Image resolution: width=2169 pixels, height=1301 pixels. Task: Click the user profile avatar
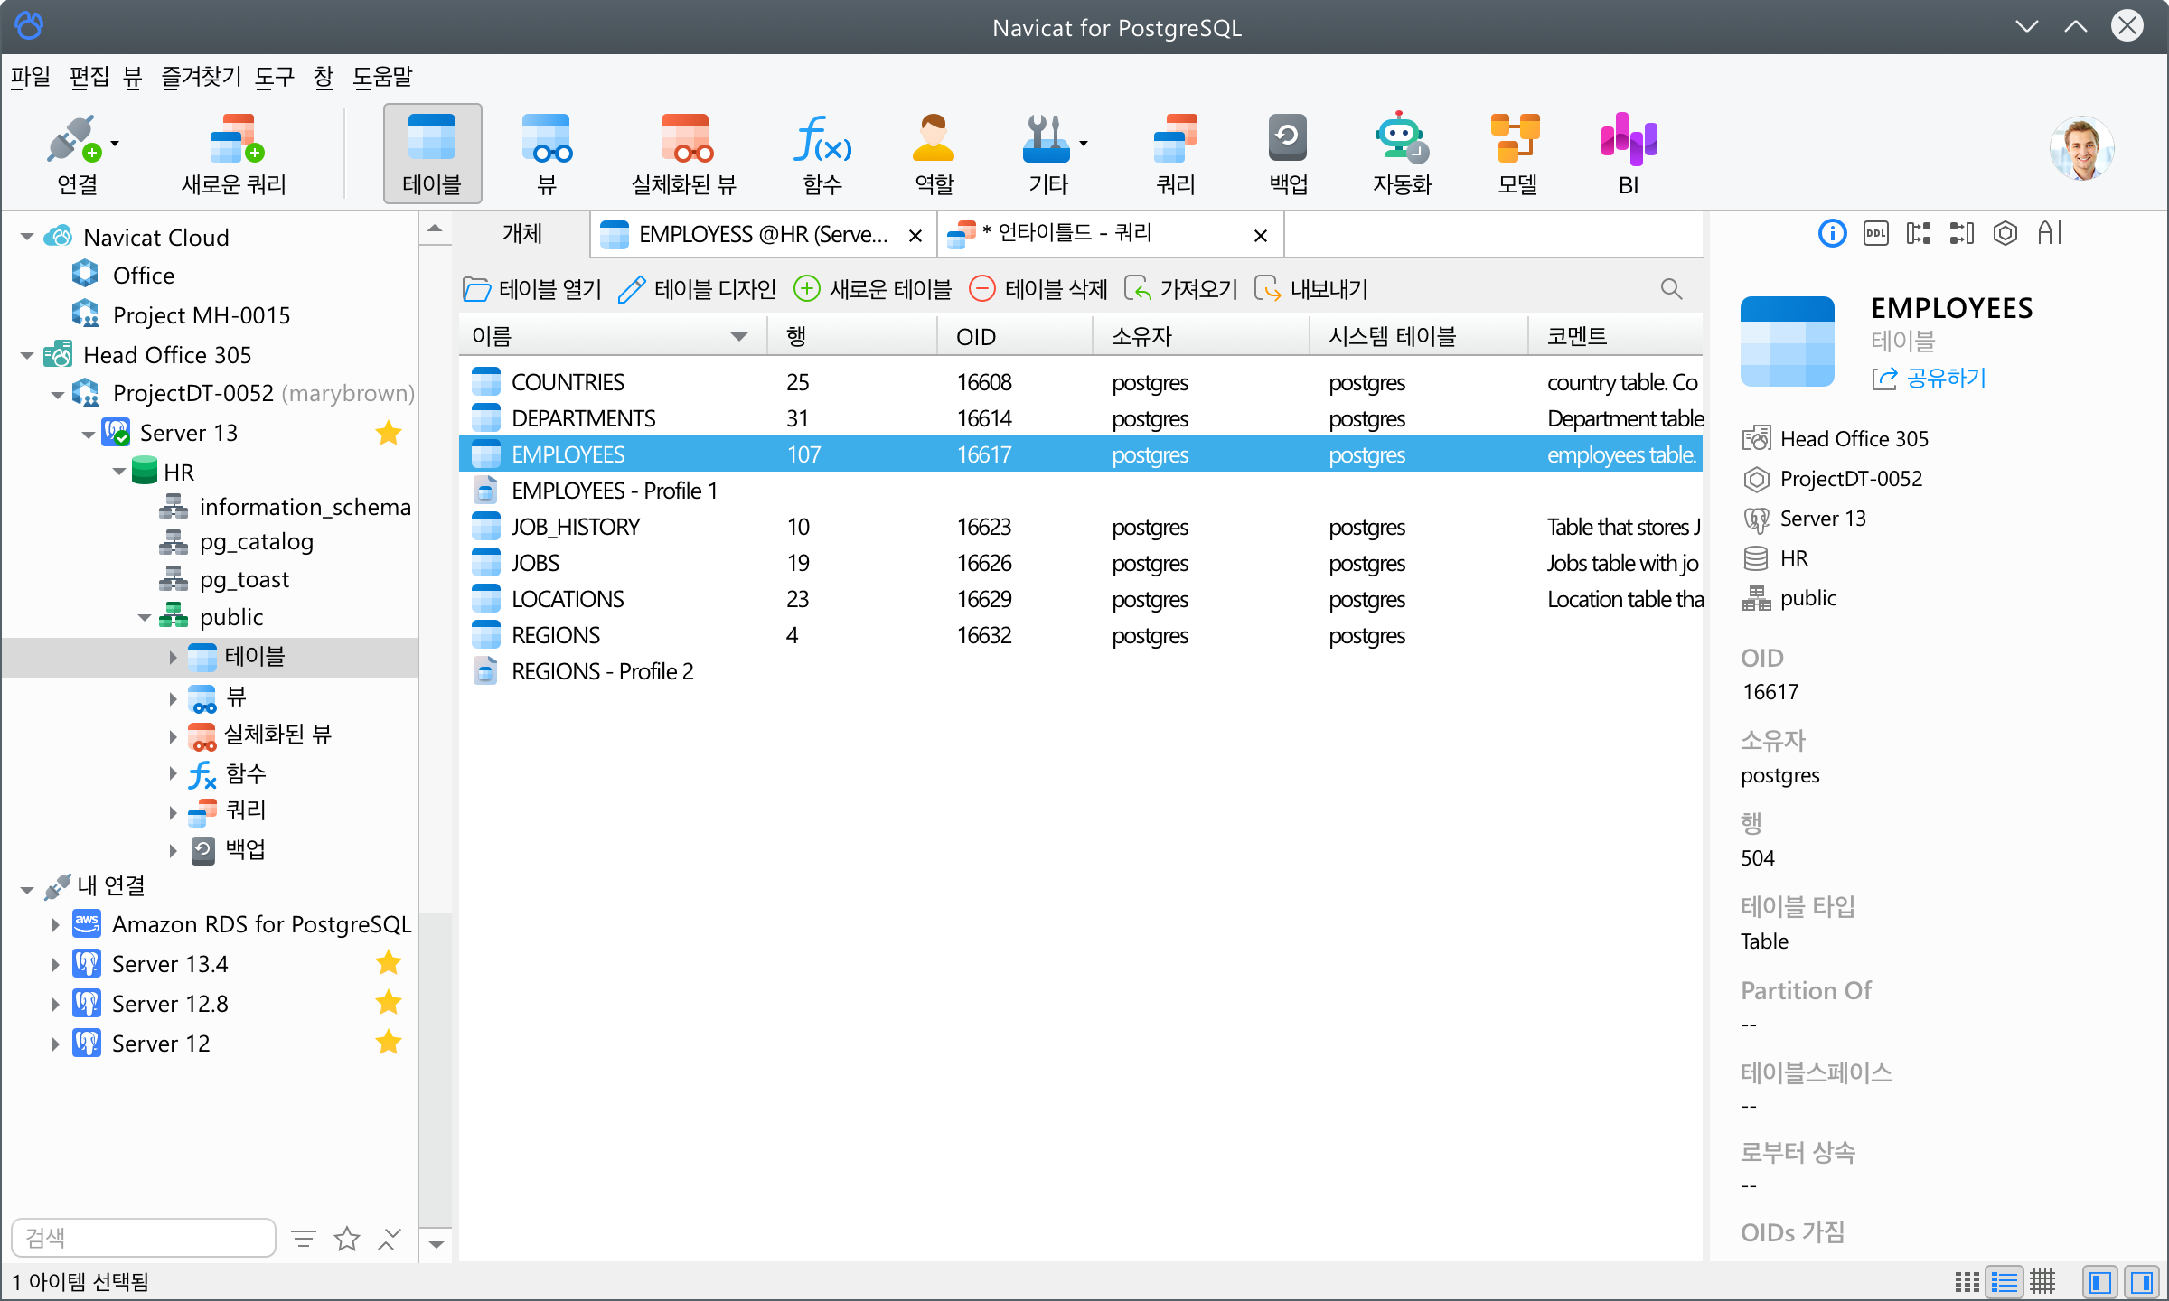pos(2081,149)
